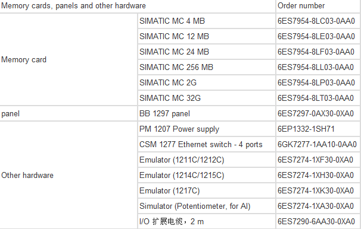Click the SIMATIC MC 32G cell
361x229 pixels.
207,98
